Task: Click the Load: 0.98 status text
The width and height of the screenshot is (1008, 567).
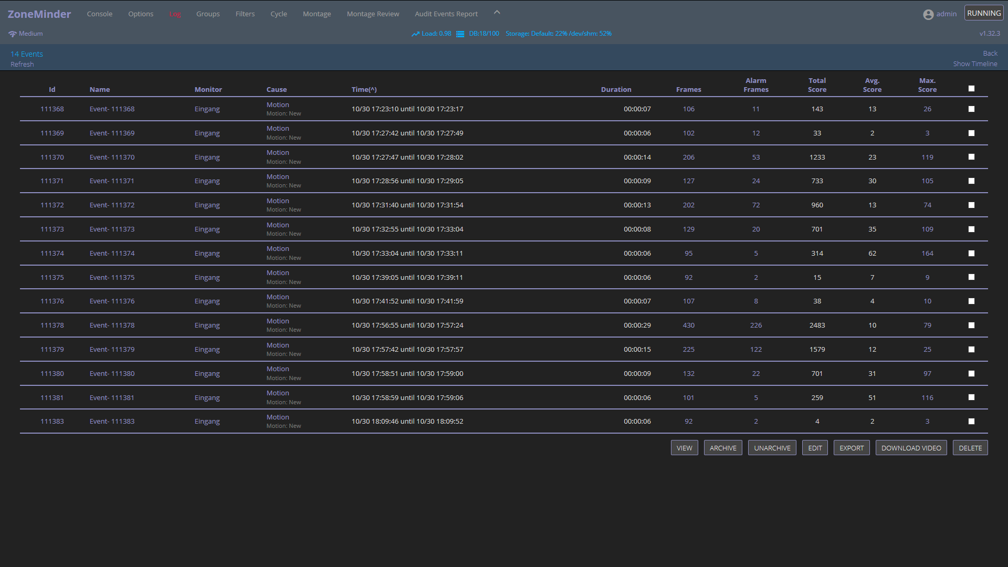Action: click(436, 34)
